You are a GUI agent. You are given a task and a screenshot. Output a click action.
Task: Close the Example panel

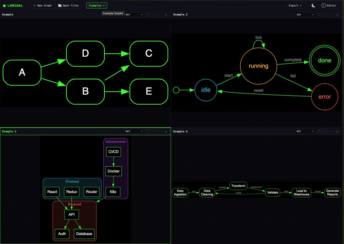tap(166, 14)
